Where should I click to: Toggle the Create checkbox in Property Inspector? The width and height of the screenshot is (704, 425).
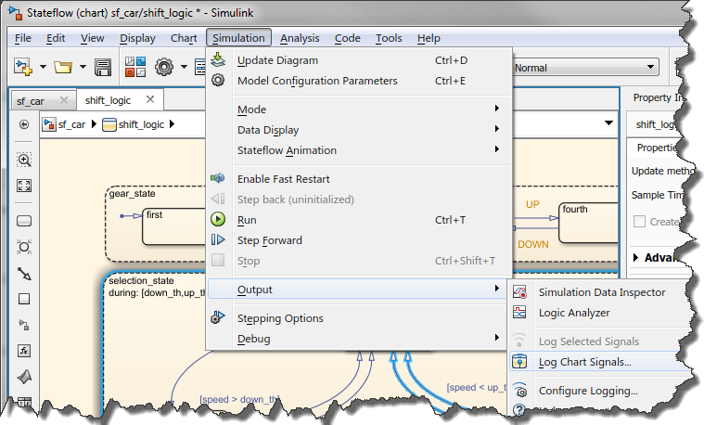(640, 222)
